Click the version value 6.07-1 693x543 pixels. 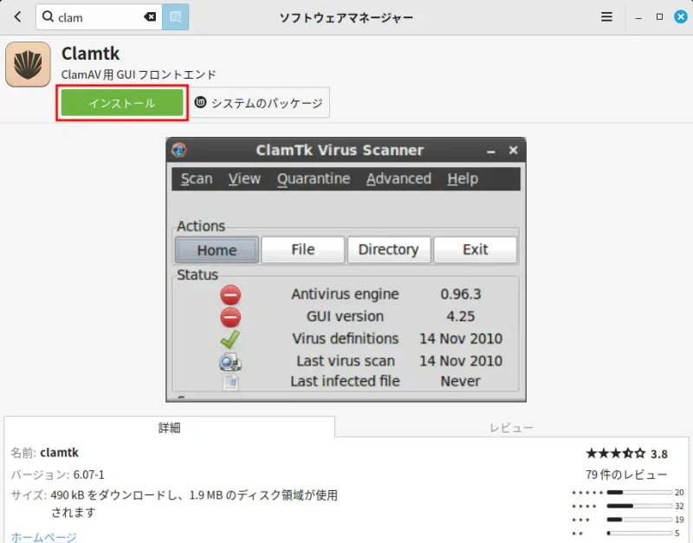89,475
